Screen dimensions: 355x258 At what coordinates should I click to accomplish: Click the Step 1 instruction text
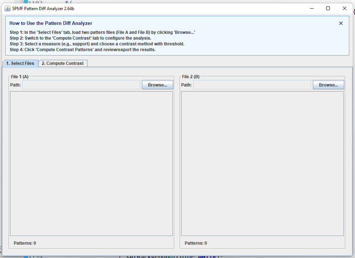pyautogui.click(x=102, y=32)
